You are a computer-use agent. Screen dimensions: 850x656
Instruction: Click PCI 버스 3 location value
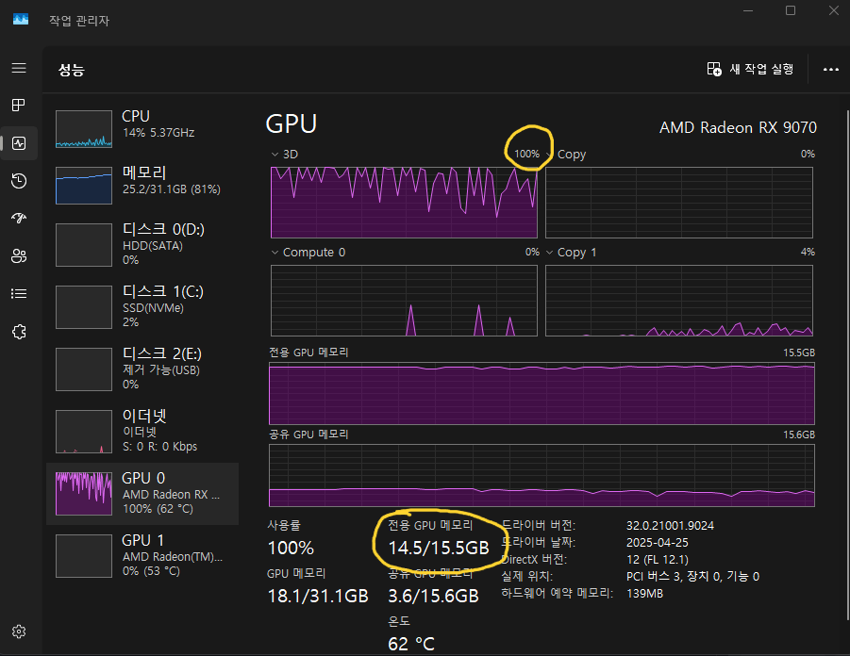(692, 577)
